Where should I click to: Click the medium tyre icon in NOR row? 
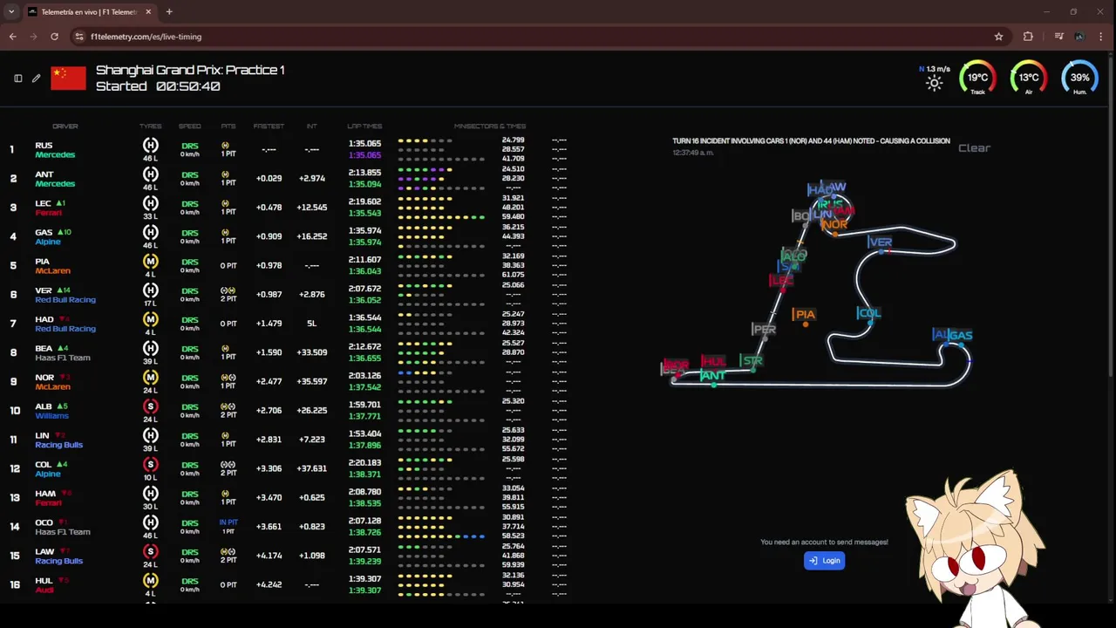tap(151, 378)
